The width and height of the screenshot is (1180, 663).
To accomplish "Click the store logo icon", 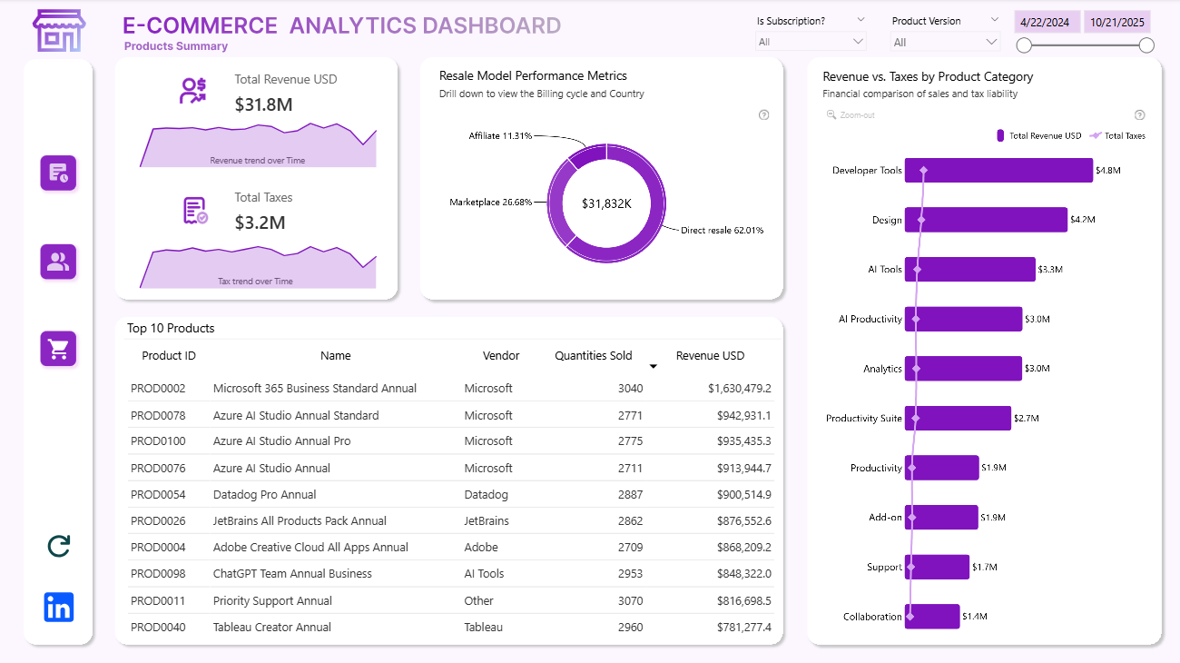I will click(x=57, y=31).
